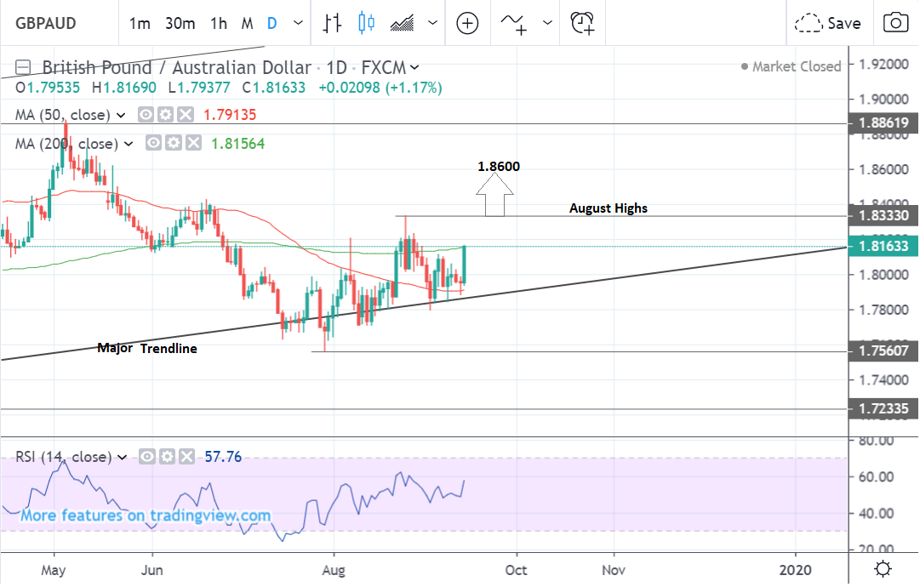Viewport: 920px width, 587px height.
Task: Open RSI indicator settings gear
Action: click(167, 456)
